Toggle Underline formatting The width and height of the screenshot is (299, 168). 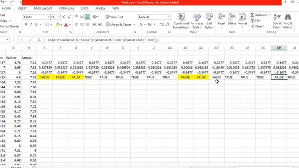[x=36, y=25]
